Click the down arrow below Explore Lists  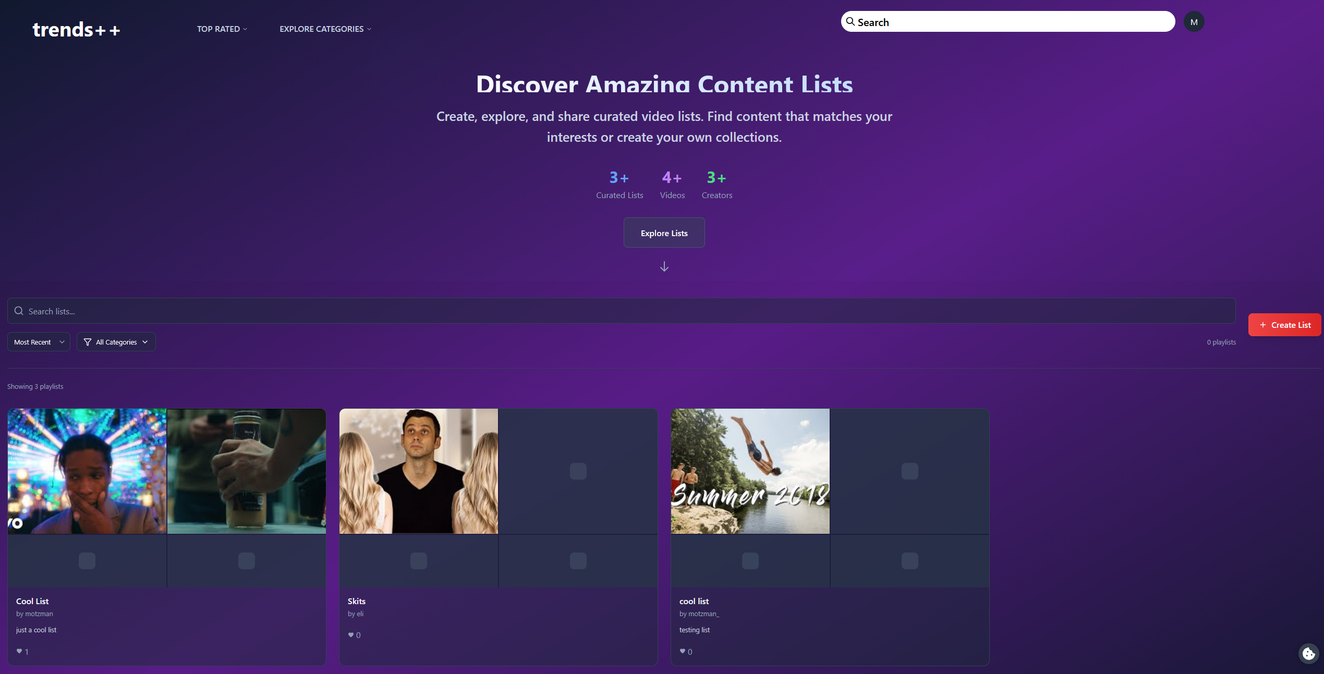pyautogui.click(x=664, y=266)
